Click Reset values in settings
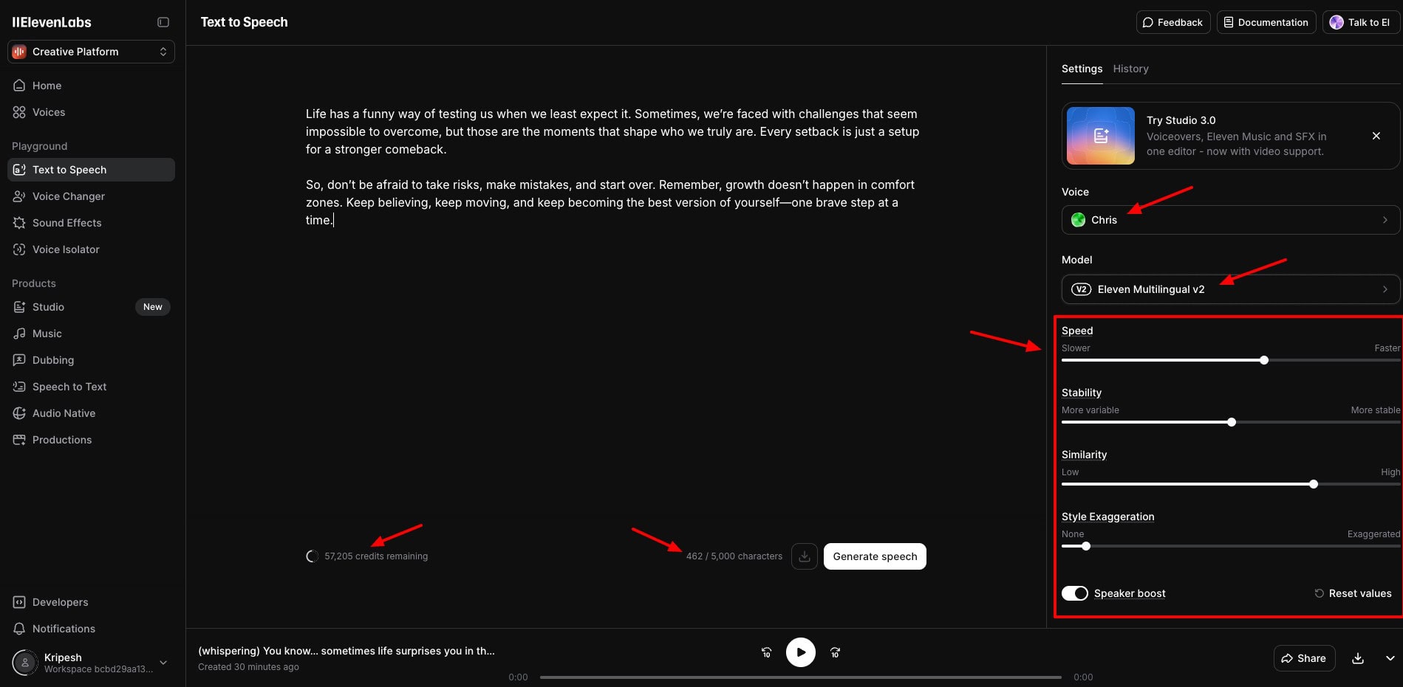This screenshot has width=1403, height=687. pos(1353,593)
